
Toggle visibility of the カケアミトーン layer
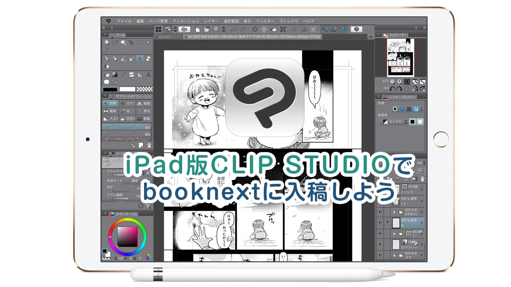pyautogui.click(x=380, y=244)
